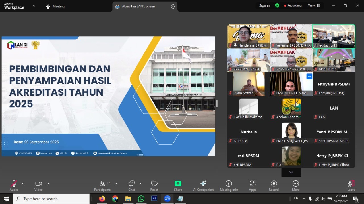
Task: Select the Akreditasi LAN video thumbnail
Action: [334, 36]
